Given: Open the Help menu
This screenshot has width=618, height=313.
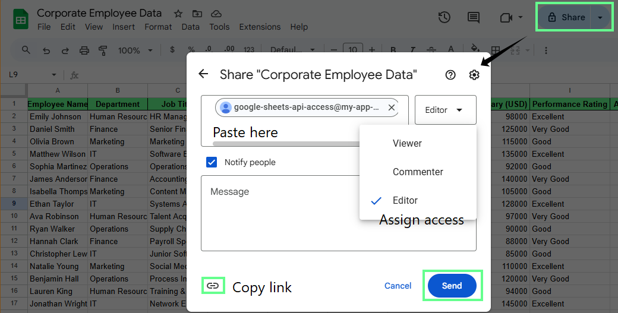Looking at the screenshot, I should (299, 27).
